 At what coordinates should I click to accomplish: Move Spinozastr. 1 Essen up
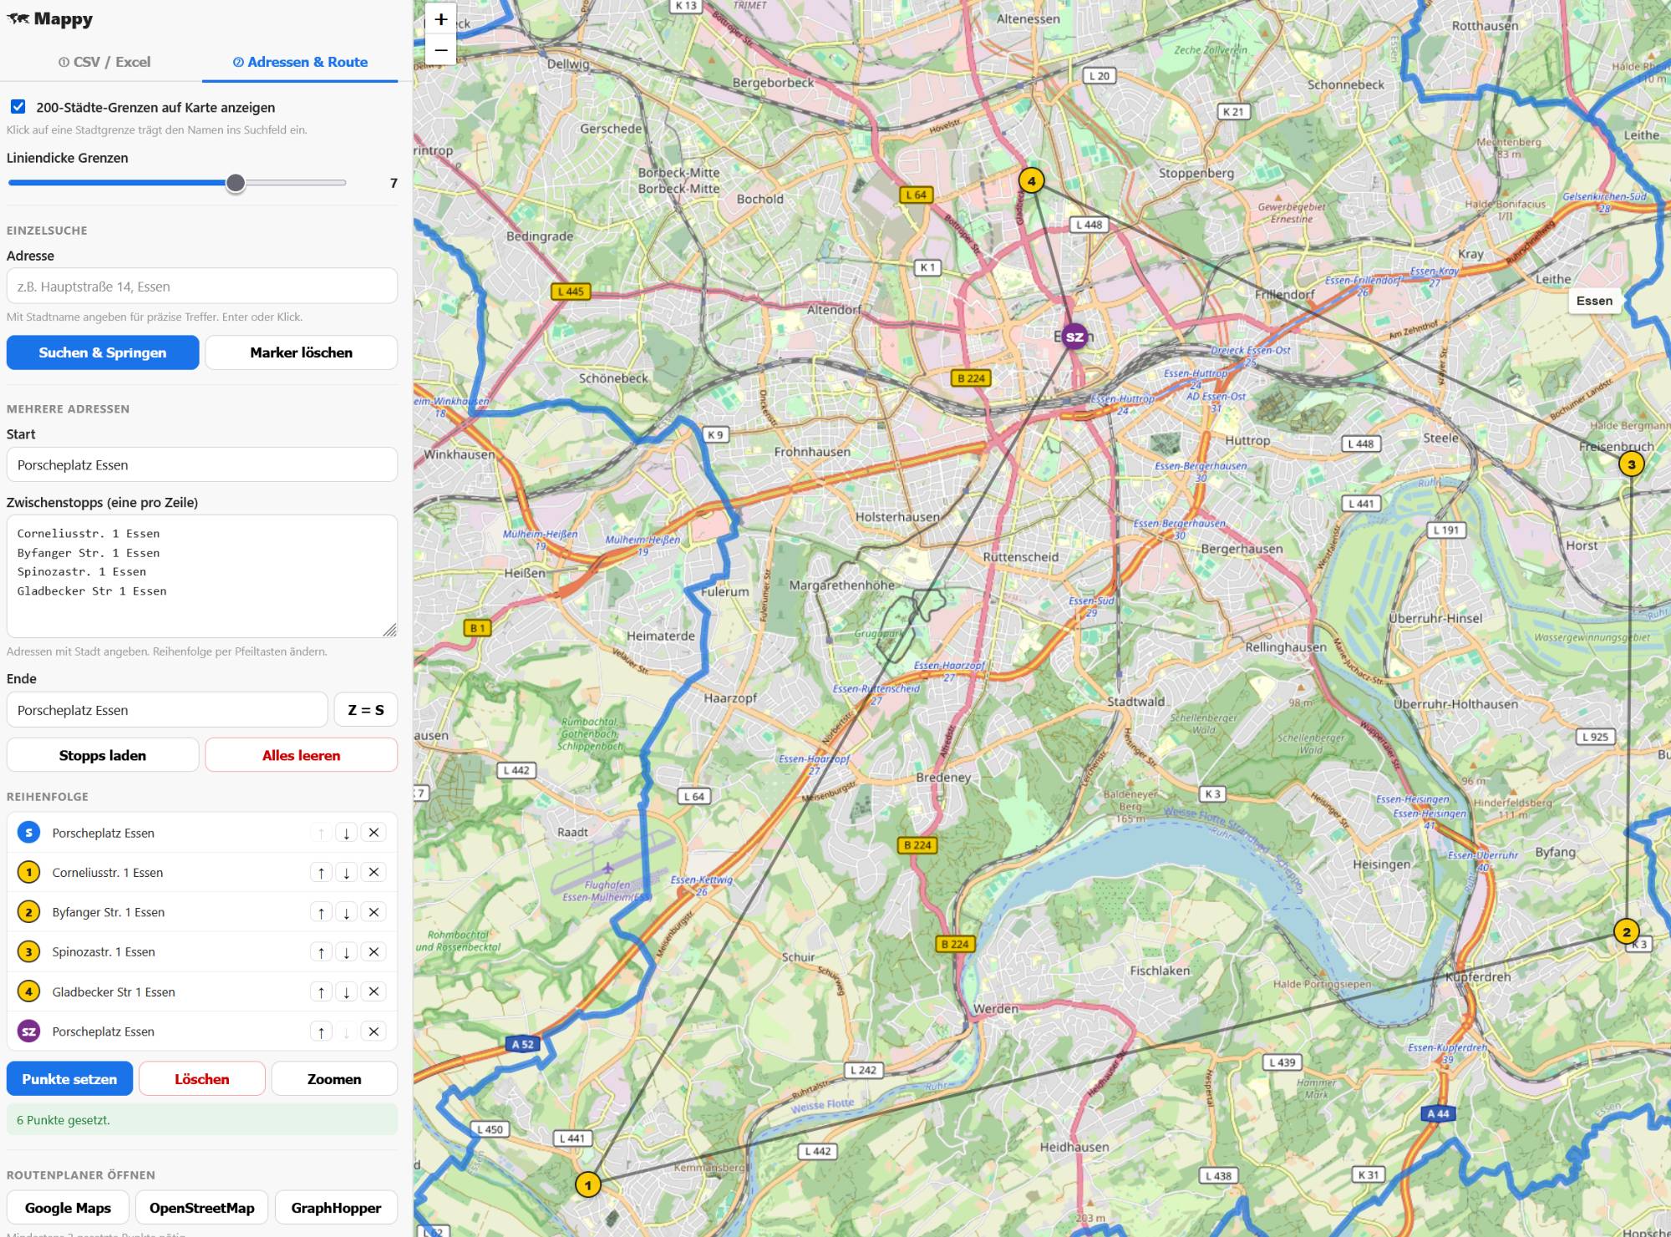click(x=321, y=952)
